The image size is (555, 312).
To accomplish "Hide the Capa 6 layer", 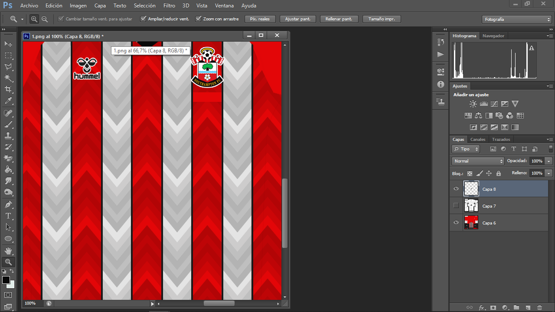I will click(x=456, y=223).
